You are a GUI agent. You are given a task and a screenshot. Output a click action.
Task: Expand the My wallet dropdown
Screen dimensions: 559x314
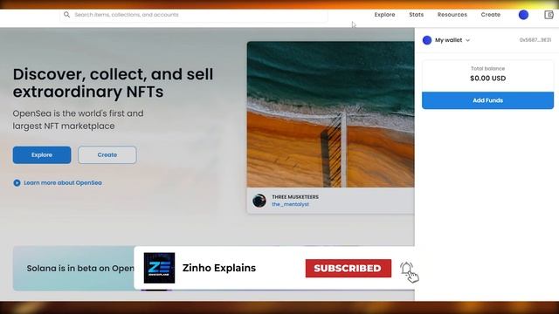point(452,40)
